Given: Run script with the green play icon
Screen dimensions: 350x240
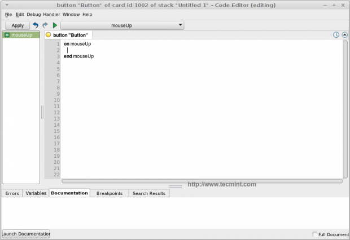Looking at the screenshot, I should coord(55,25).
